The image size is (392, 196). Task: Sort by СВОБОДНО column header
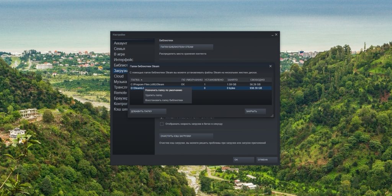pyautogui.click(x=257, y=80)
